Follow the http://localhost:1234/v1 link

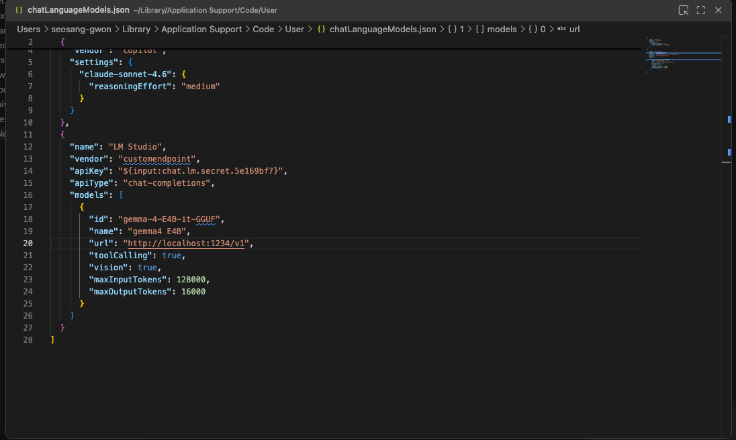(186, 243)
